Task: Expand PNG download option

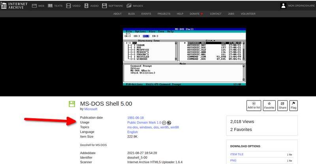Action: pyautogui.click(x=233, y=161)
